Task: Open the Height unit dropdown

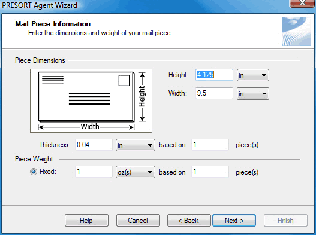Action: [253, 75]
